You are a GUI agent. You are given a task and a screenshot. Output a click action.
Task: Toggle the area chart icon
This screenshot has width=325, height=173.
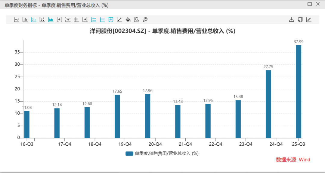(51, 19)
